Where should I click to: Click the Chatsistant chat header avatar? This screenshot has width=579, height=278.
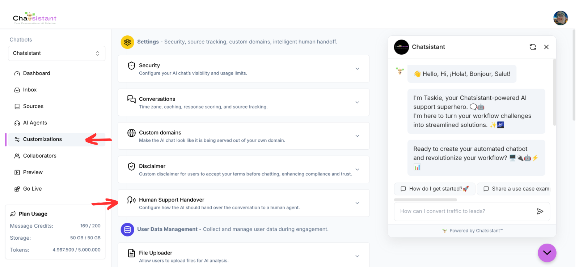[401, 47]
